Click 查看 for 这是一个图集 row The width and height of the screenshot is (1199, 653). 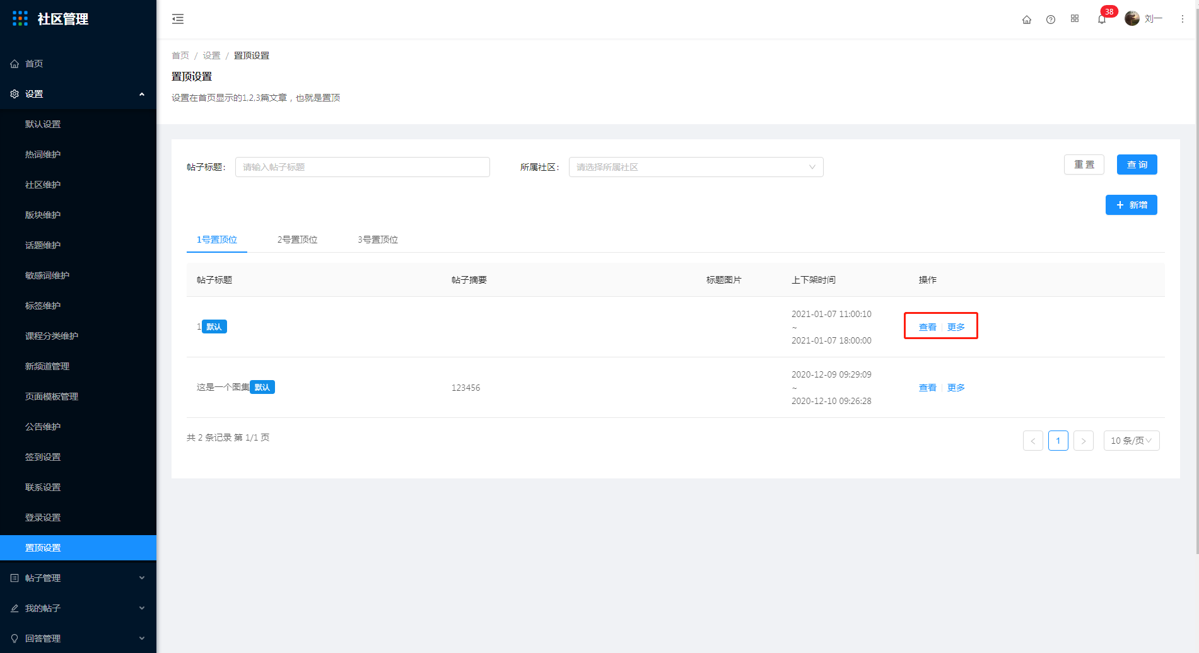point(928,388)
